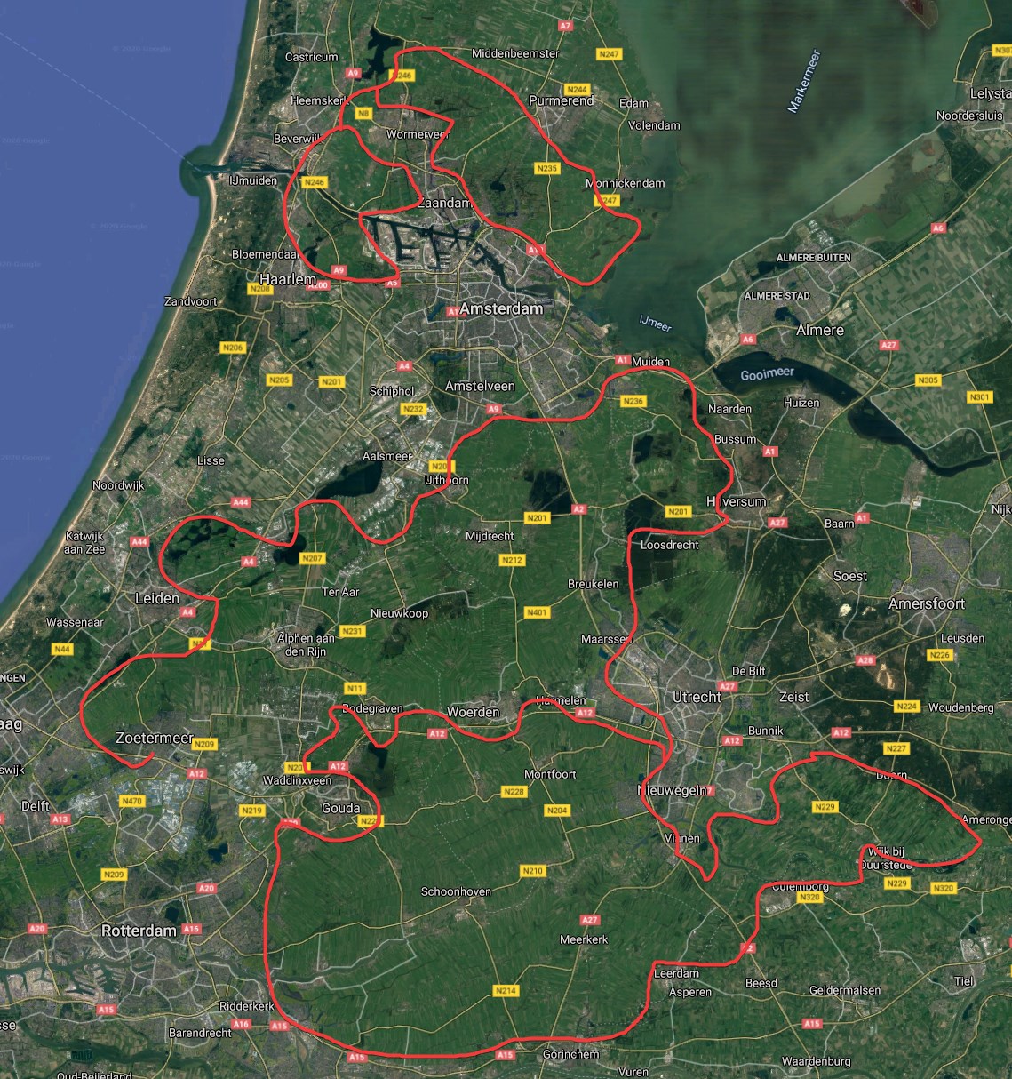Click the N236 road shield
This screenshot has width=1012, height=1079.
coord(633,401)
